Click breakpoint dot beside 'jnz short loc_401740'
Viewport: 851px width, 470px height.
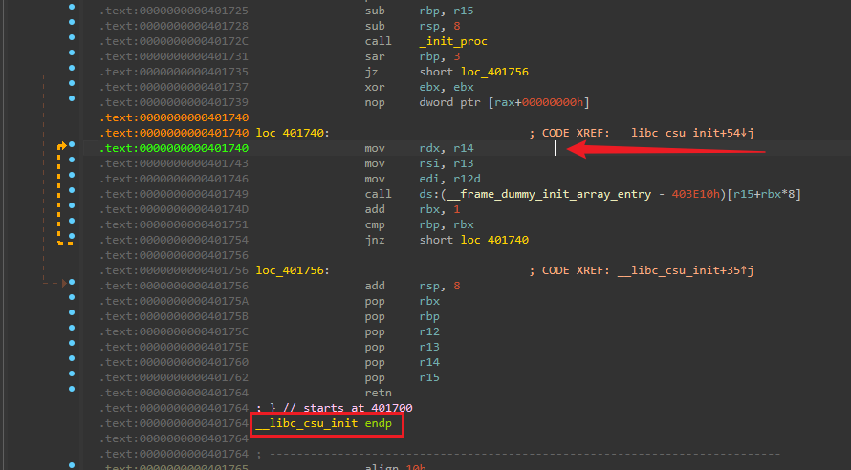pyautogui.click(x=72, y=236)
